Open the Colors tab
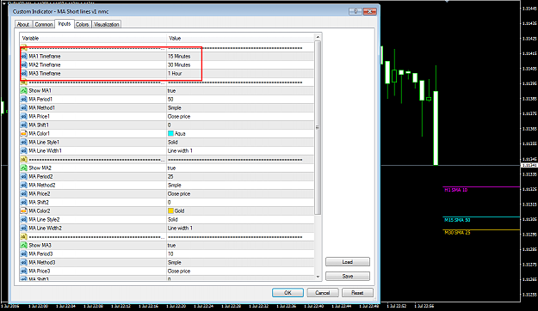The width and height of the screenshot is (538, 311). pos(83,24)
